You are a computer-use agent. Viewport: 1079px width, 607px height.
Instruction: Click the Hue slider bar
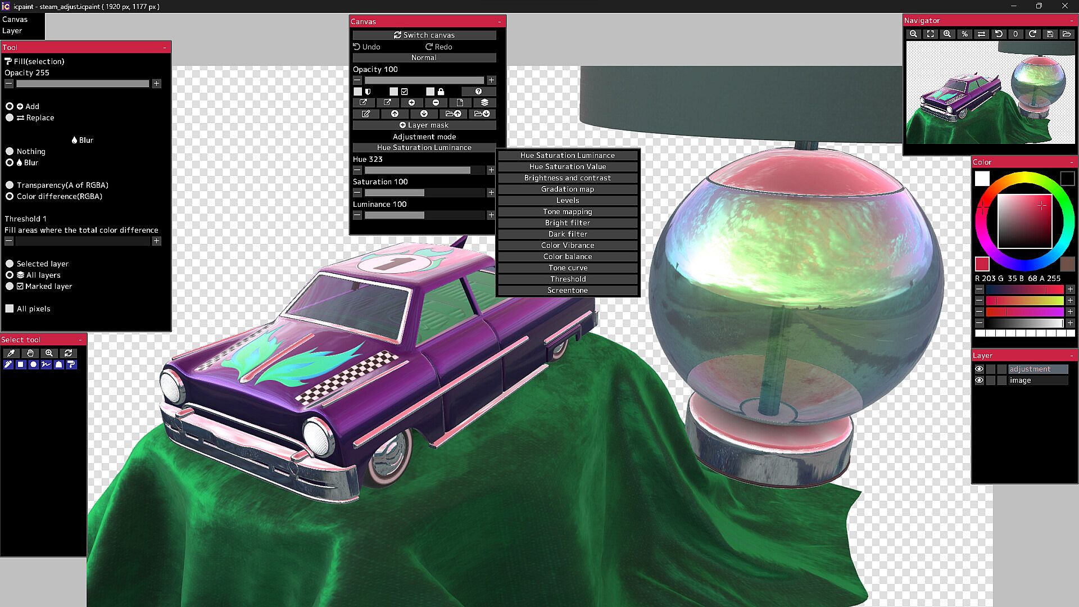pos(424,170)
